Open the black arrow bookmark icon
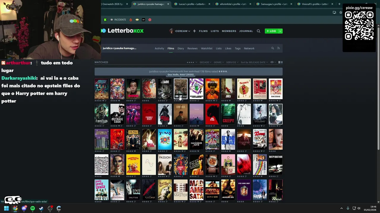This screenshot has height=213, width=380. (x=143, y=20)
